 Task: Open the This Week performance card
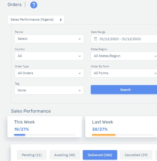pos(45,127)
